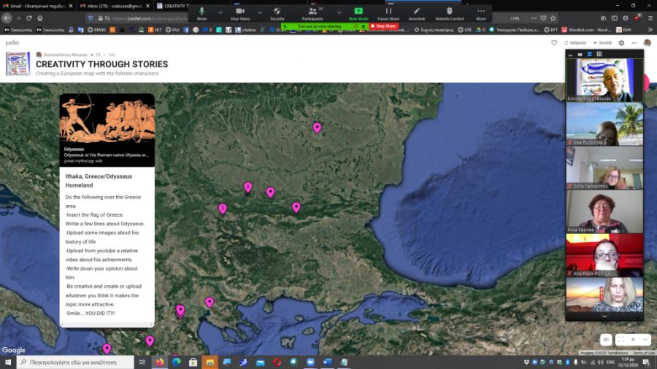The image size is (657, 369).
Task: Click the padlet cover thumbnail beside title
Action: tap(18, 63)
